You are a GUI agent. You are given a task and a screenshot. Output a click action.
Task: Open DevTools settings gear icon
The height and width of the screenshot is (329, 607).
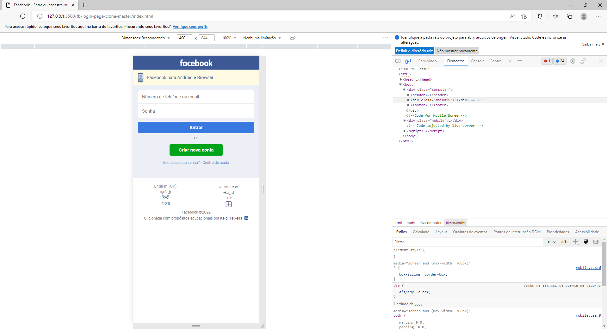[x=573, y=61]
